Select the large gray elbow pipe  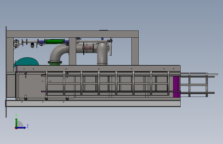(x=58, y=53)
